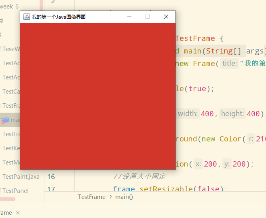This screenshot has height=218, width=266.
Task: Select TestPanel in the project tree
Action: [15, 191]
